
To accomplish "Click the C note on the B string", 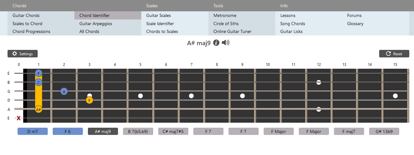I will 39,83.
